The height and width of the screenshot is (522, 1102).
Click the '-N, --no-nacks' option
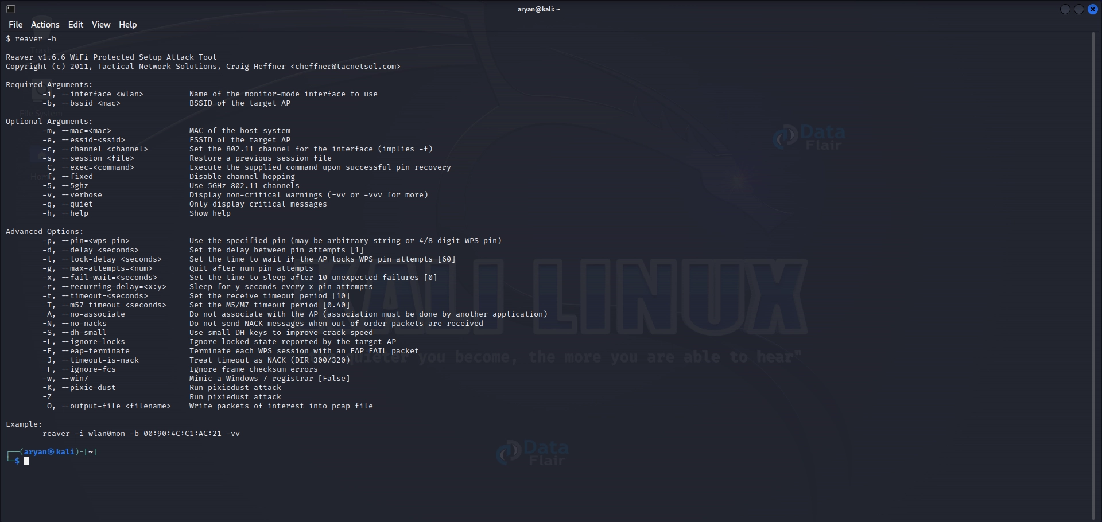[75, 324]
